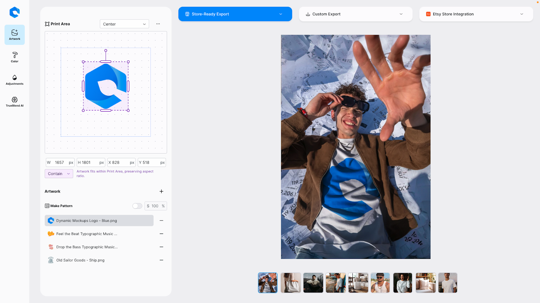
Task: Click the Make Pattern grid icon
Action: click(x=47, y=206)
